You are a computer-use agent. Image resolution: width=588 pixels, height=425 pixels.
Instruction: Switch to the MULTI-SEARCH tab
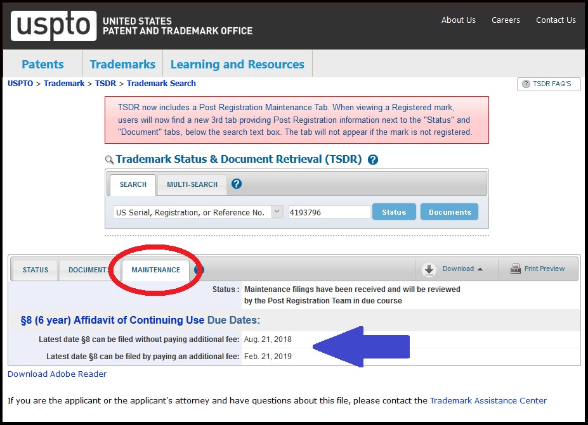pos(192,184)
